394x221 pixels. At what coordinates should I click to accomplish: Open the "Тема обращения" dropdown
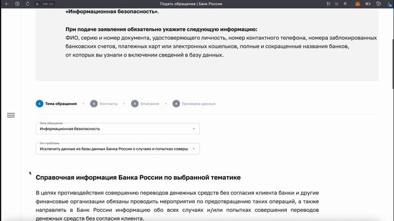118,129
